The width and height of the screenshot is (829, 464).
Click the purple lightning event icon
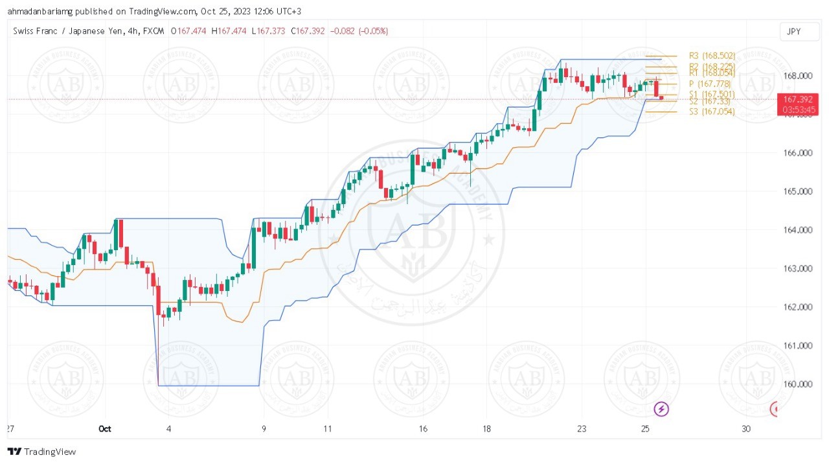click(661, 408)
